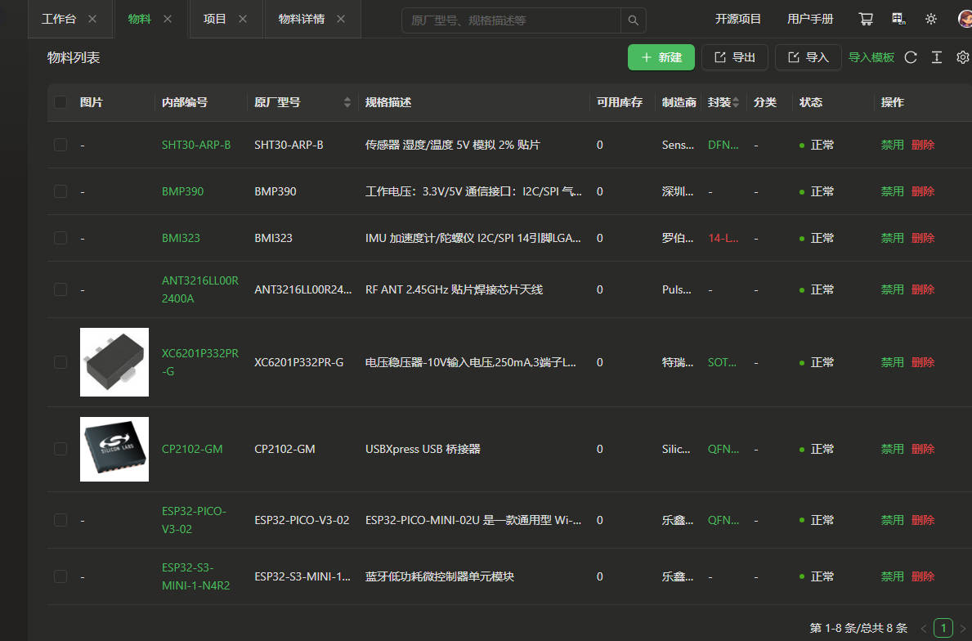Check the SHT30-ARP-B row checkbox
The width and height of the screenshot is (972, 641).
click(x=60, y=145)
